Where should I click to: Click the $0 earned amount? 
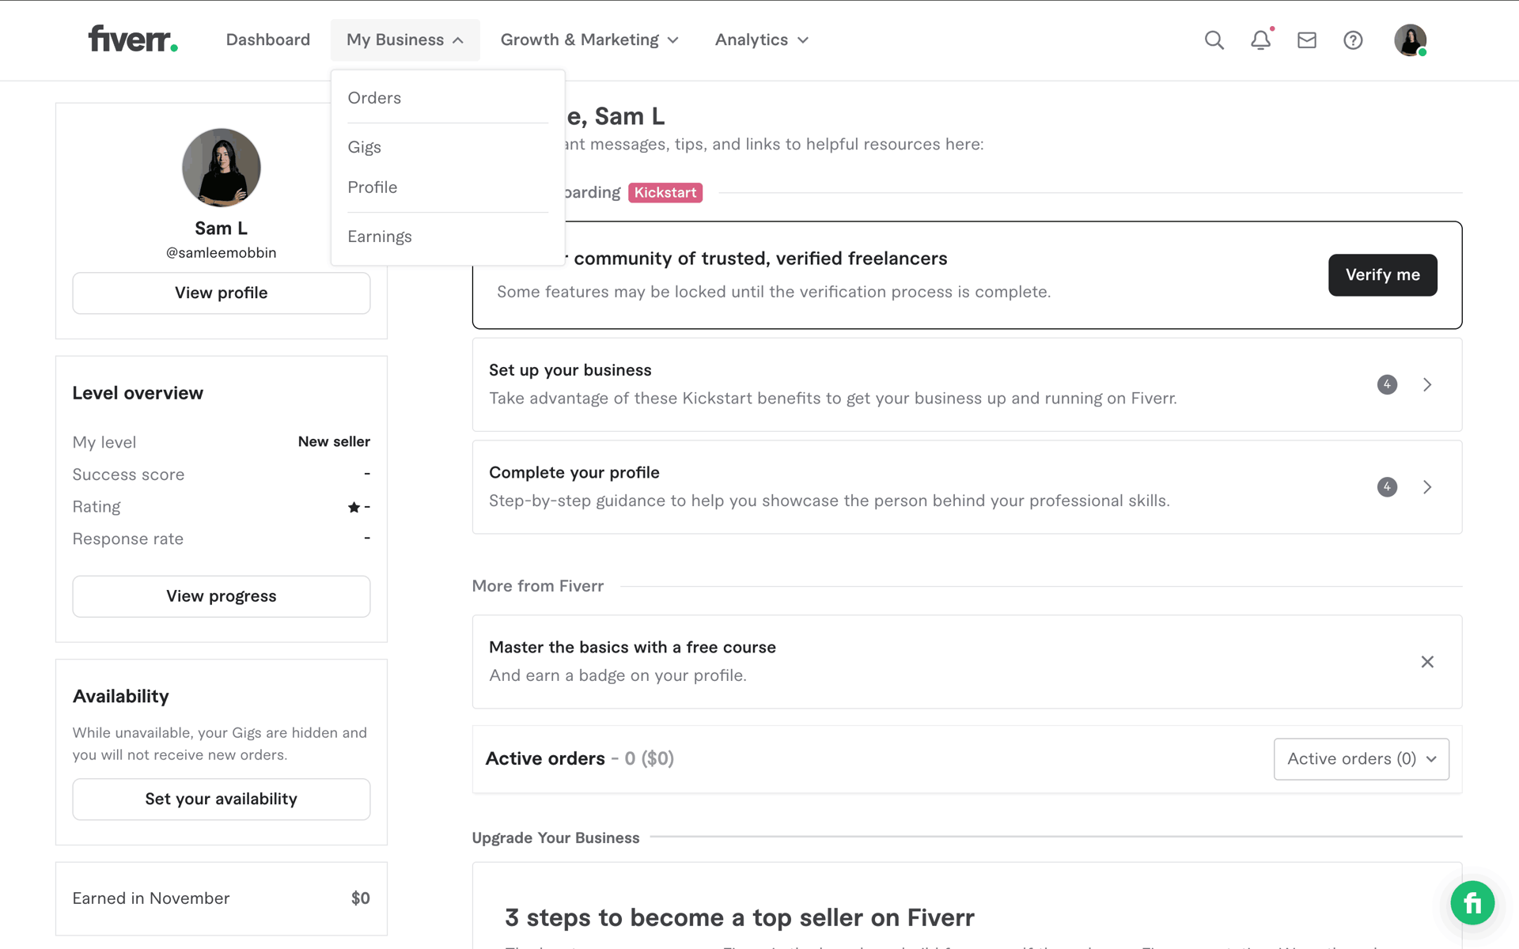[360, 899]
